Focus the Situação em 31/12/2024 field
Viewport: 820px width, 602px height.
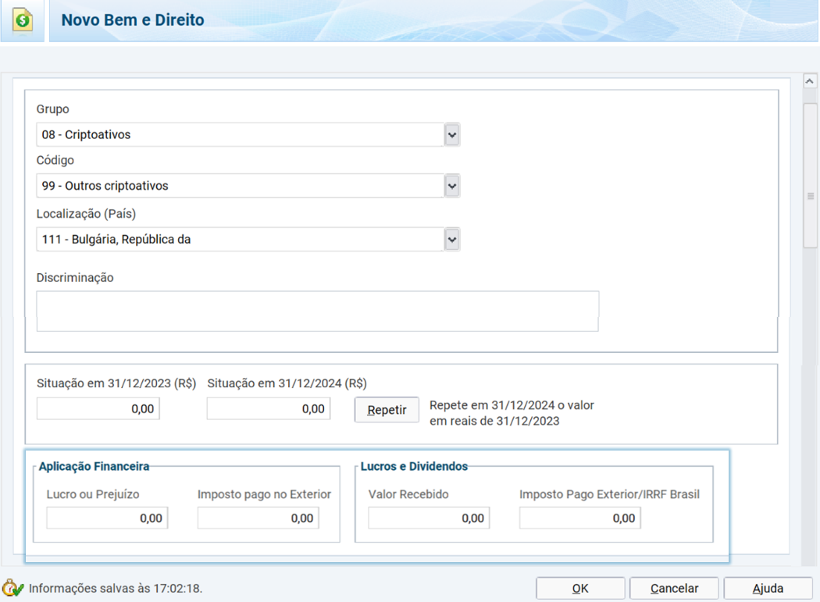coord(269,408)
